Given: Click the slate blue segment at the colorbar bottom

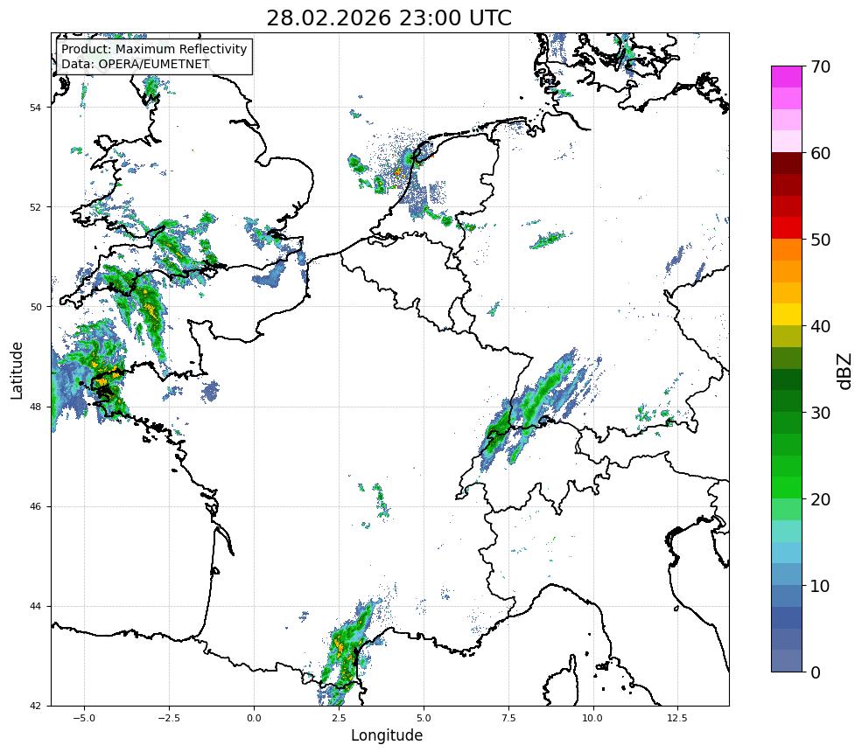Looking at the screenshot, I should (x=787, y=661).
